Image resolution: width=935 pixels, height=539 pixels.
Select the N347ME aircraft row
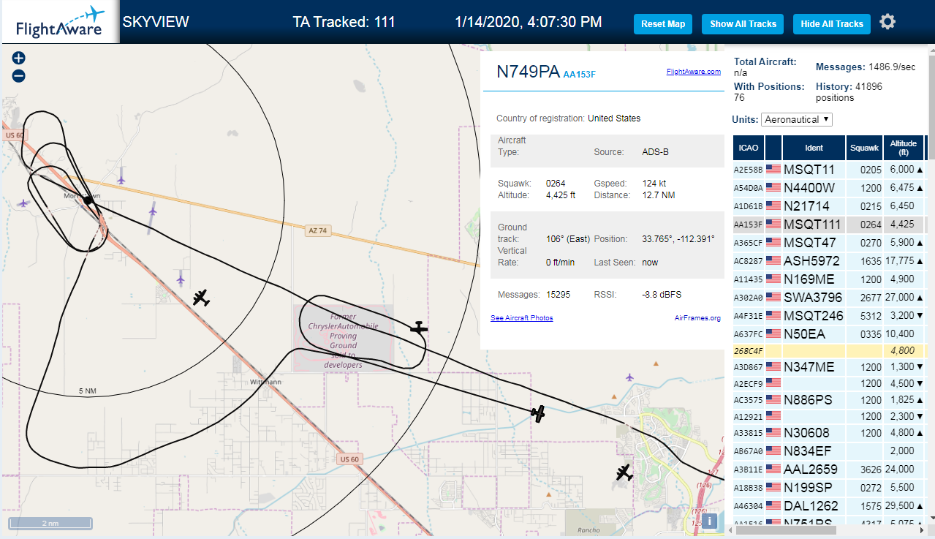pos(829,367)
